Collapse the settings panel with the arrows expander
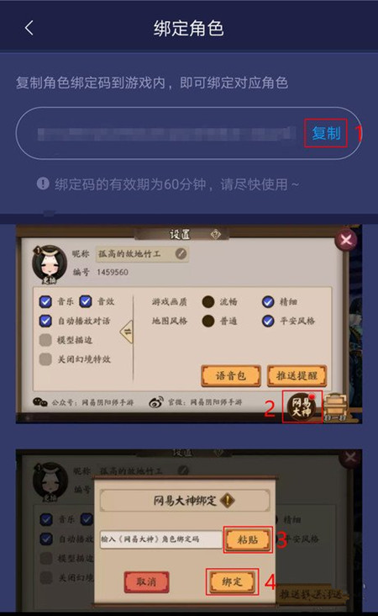This screenshot has height=616, width=378. (x=127, y=332)
